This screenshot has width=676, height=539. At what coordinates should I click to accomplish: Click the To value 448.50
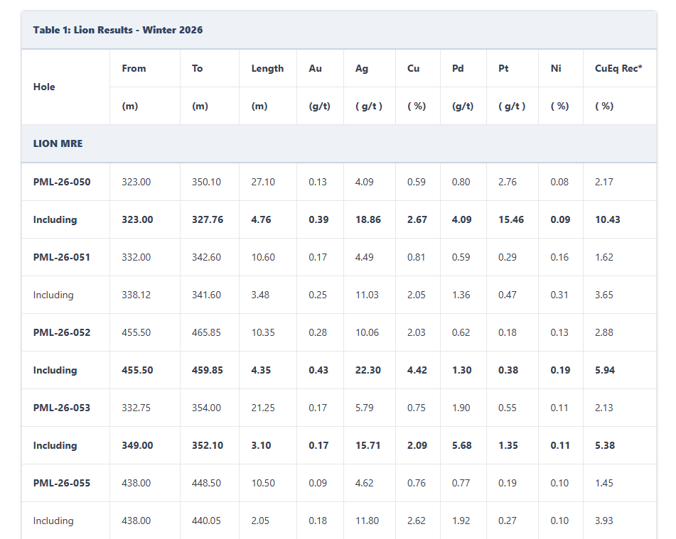(206, 483)
